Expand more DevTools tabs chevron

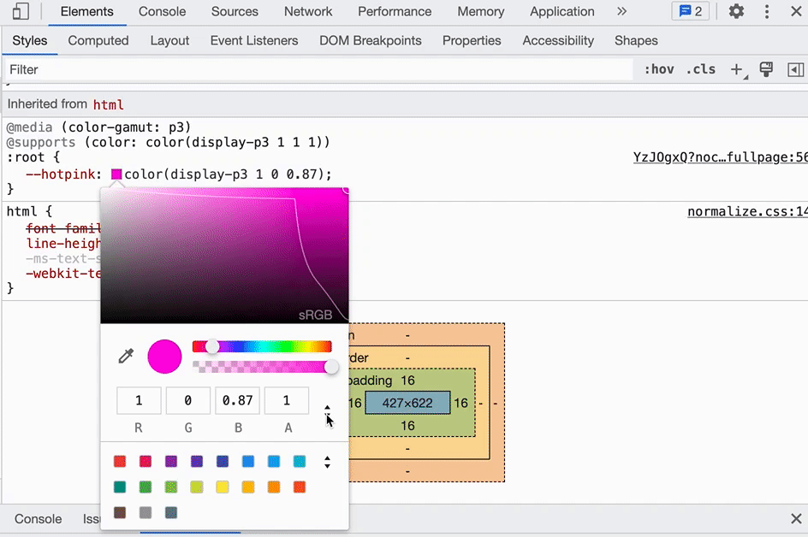coord(622,11)
